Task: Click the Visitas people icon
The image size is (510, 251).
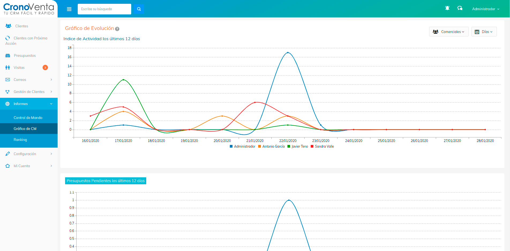Action: [7, 68]
